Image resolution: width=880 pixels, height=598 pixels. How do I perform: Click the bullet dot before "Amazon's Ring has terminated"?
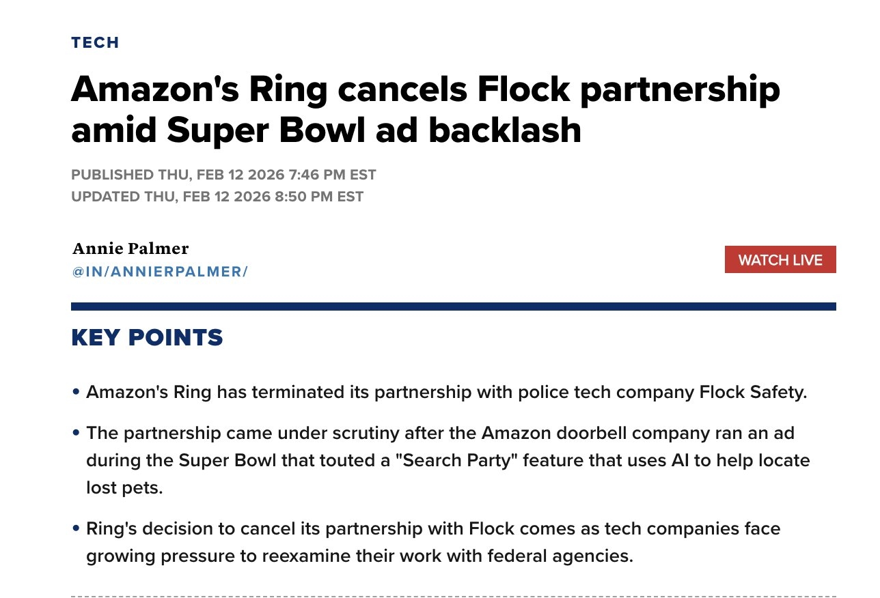76,393
